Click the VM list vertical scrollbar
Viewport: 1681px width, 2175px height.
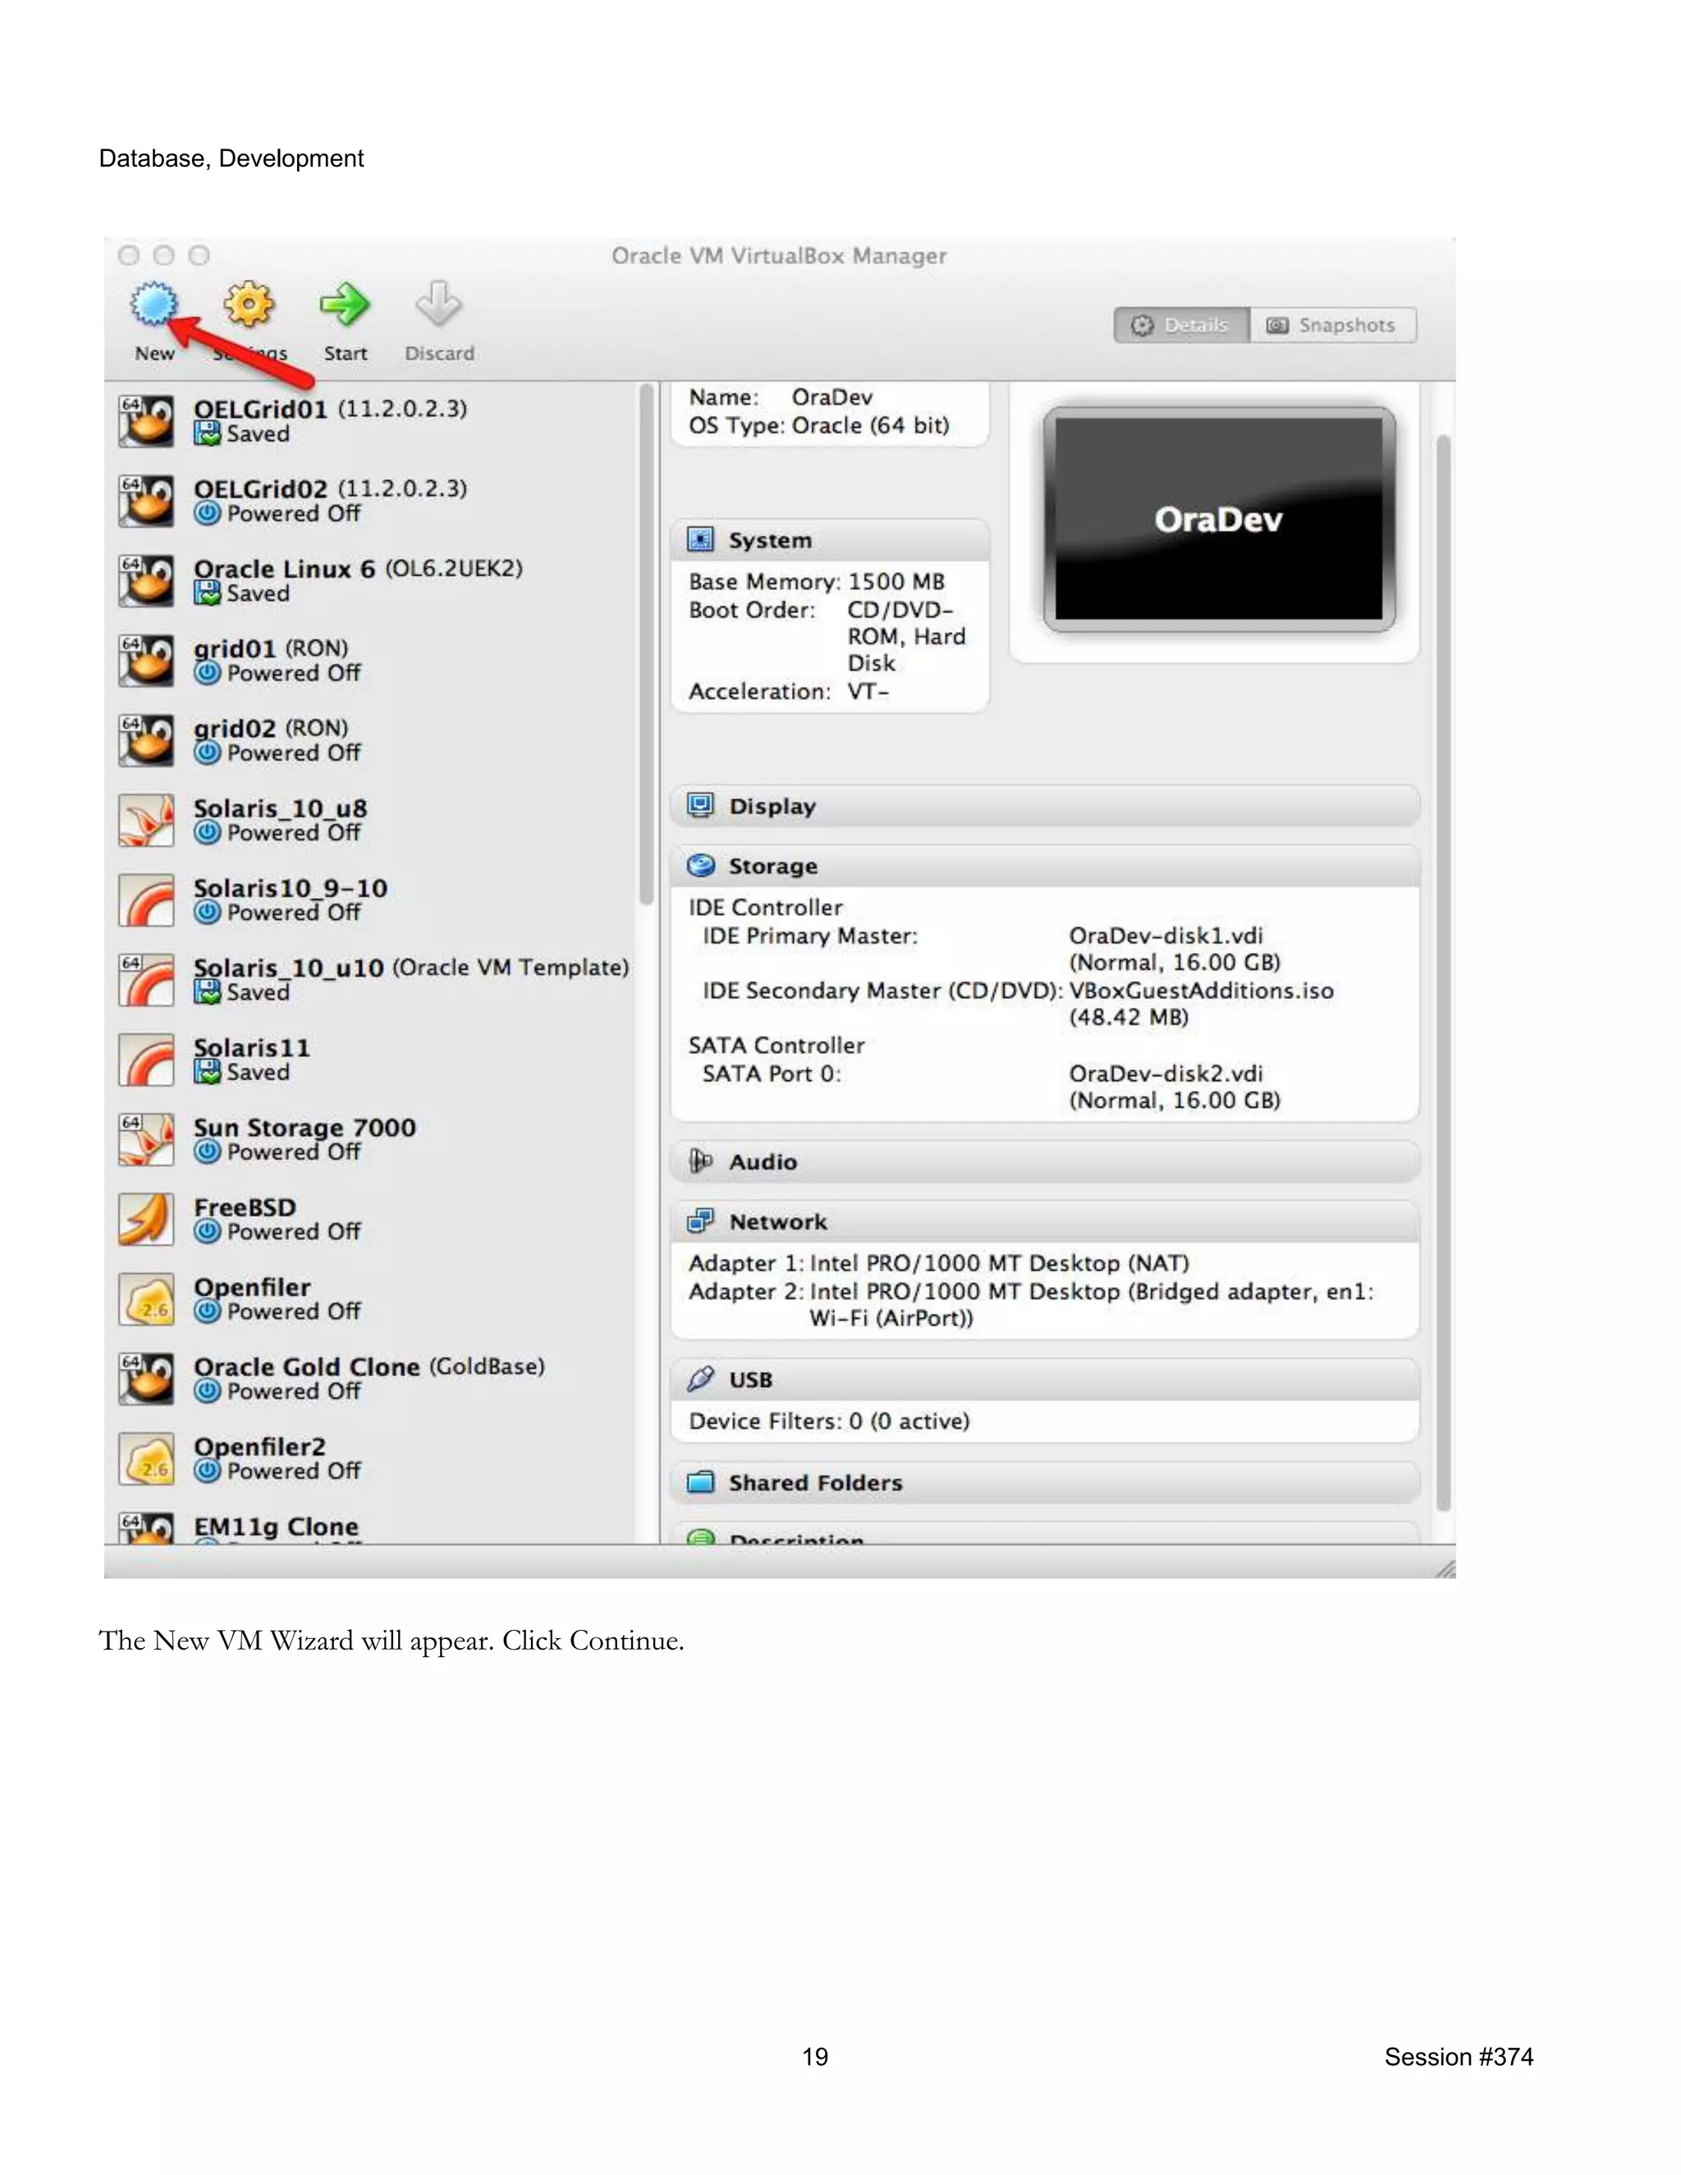[646, 645]
